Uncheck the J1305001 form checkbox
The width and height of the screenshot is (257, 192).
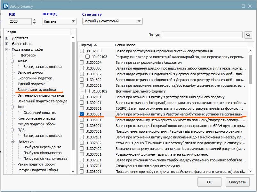(x=82, y=114)
